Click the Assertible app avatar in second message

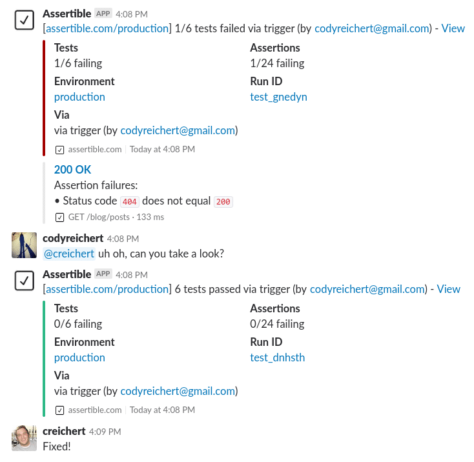[24, 281]
